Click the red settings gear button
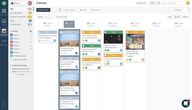 (x=30, y=3)
